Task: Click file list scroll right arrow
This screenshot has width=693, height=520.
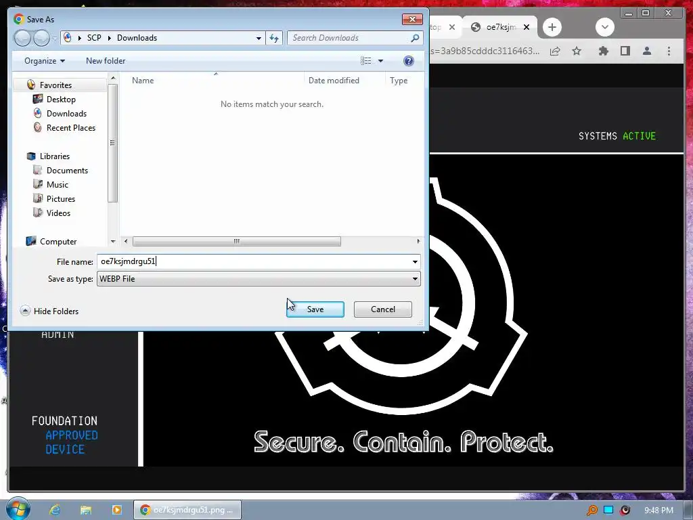Action: (418, 242)
